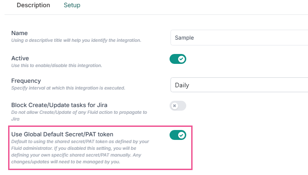
Task: Click the Jira propagation help text
Action: tap(79, 116)
